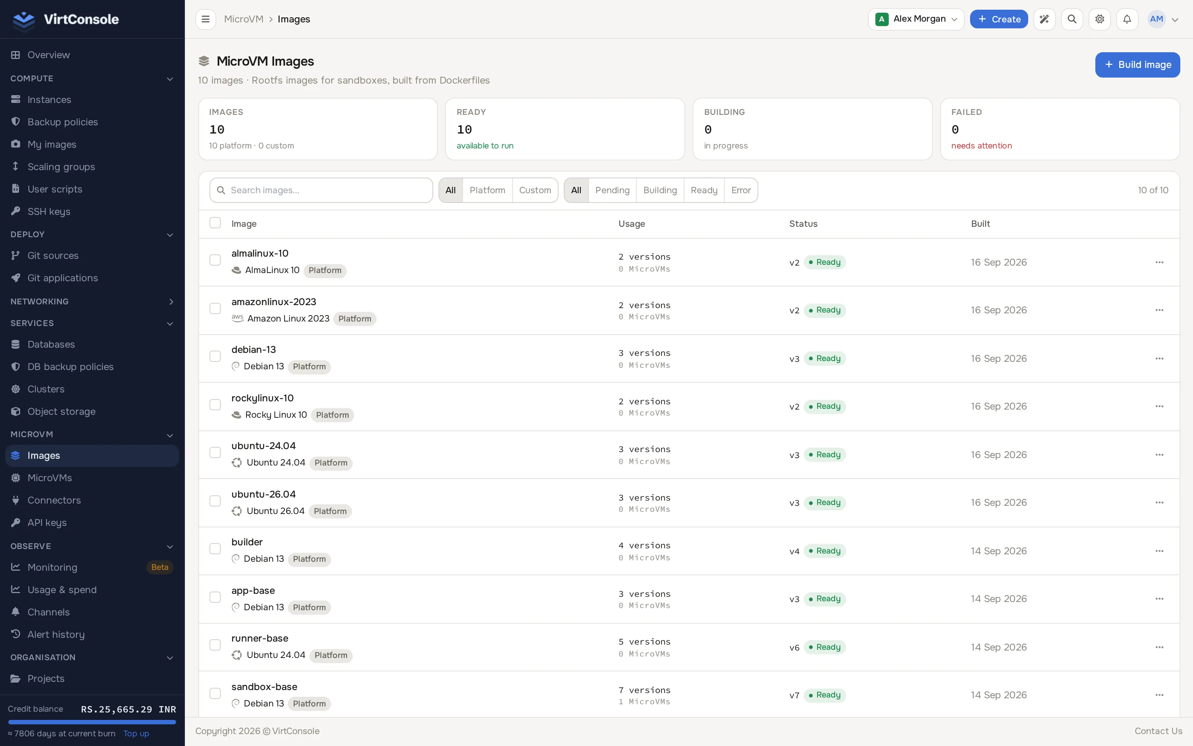Check the almalinux-10 row checkbox
Image resolution: width=1193 pixels, height=746 pixels.
coord(215,260)
